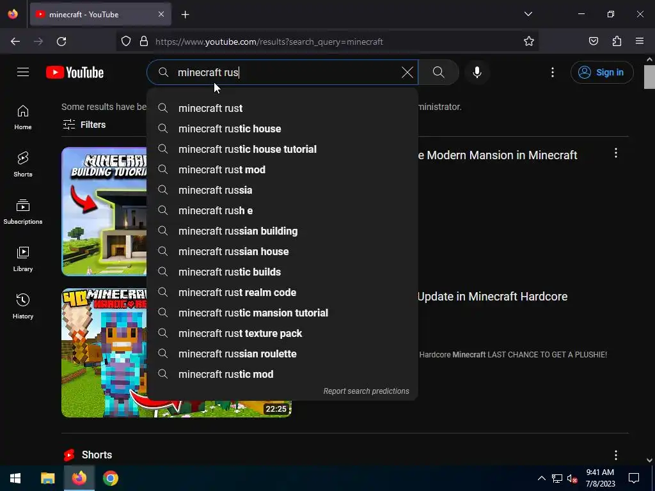Open the Modern Mansion in Minecraft title
Image resolution: width=655 pixels, height=491 pixels.
(498, 155)
